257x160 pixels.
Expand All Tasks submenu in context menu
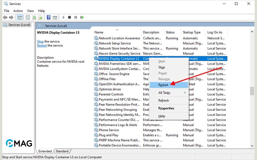click(169, 93)
